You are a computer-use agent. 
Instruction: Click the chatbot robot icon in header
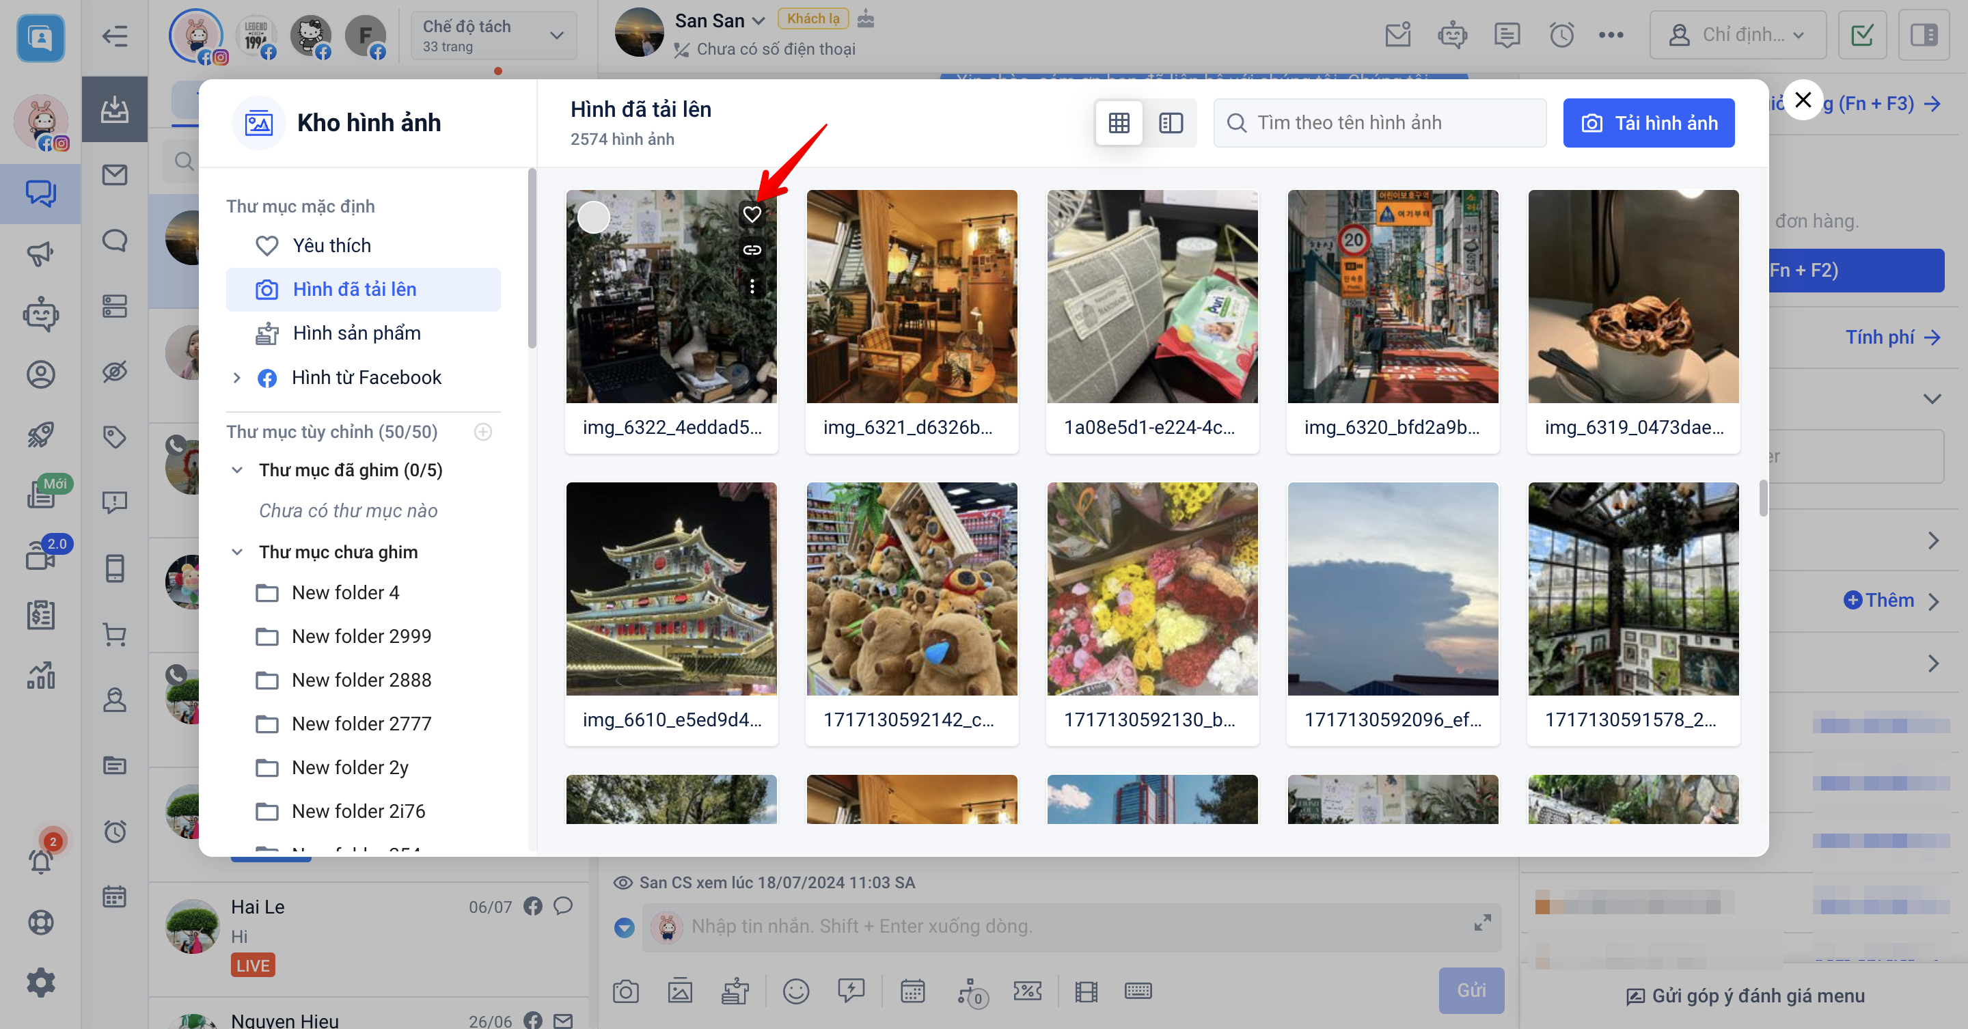[1451, 35]
